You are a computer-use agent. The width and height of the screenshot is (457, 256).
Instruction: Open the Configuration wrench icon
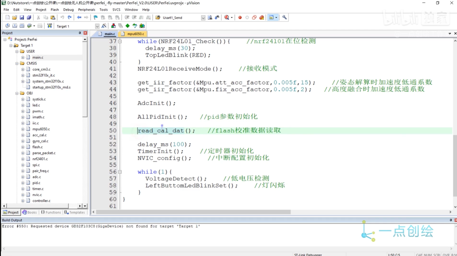tap(285, 18)
